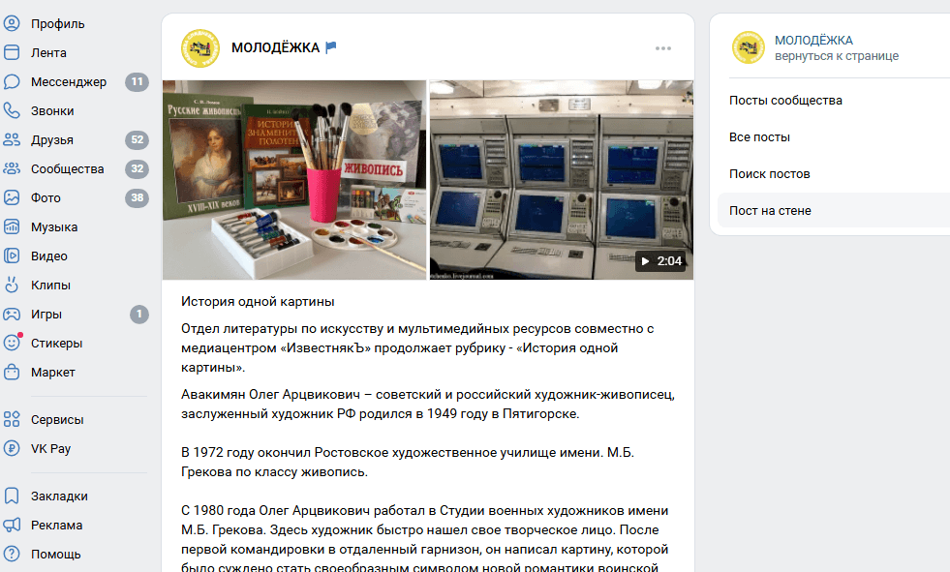Select Посты сообщества in right panel
The image size is (950, 572).
click(x=785, y=101)
